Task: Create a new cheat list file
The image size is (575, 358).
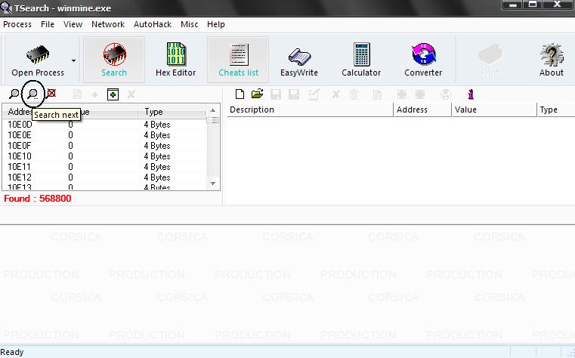Action: pos(240,94)
